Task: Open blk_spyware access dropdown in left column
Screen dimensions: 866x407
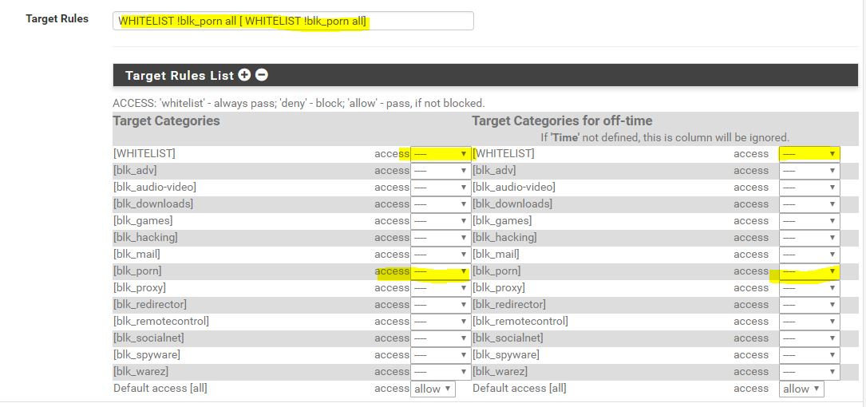Action: pos(441,355)
